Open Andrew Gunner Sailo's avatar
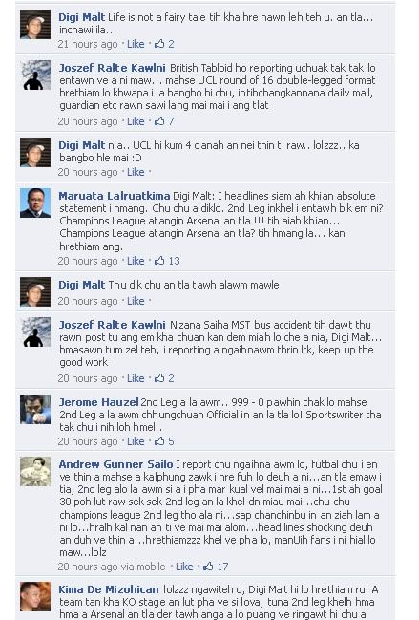 tap(35, 471)
